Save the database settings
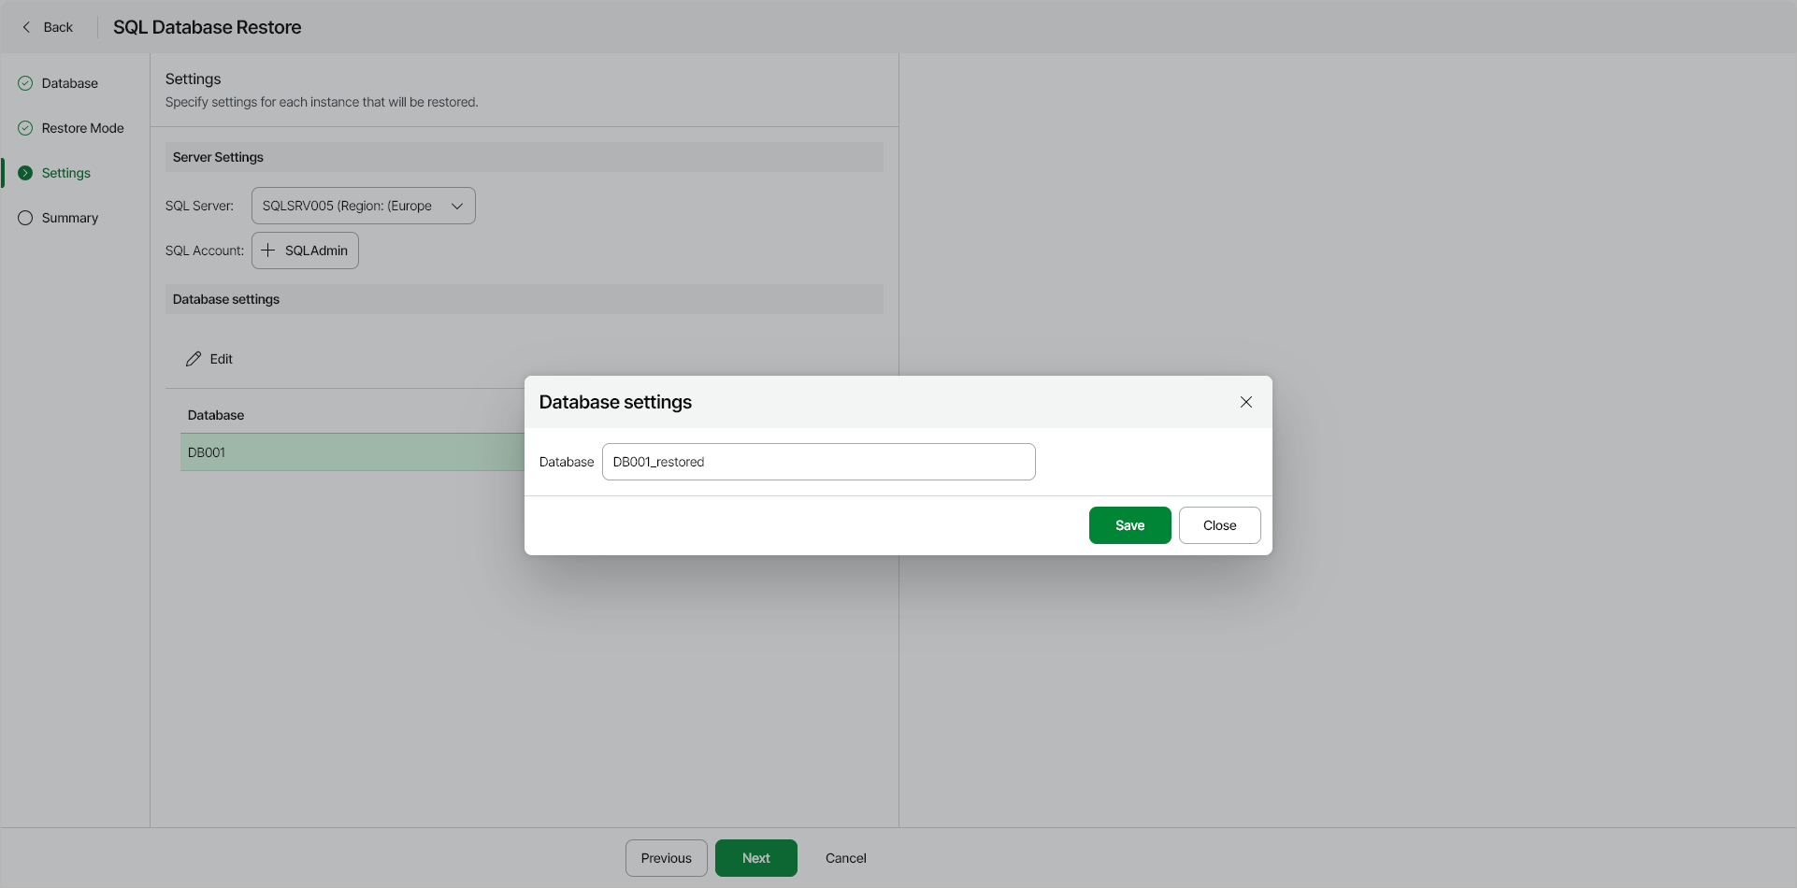The width and height of the screenshot is (1797, 888). [1129, 524]
